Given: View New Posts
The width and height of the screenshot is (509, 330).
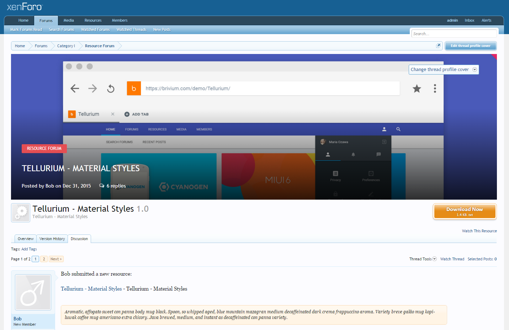Looking at the screenshot, I should click(x=162, y=29).
